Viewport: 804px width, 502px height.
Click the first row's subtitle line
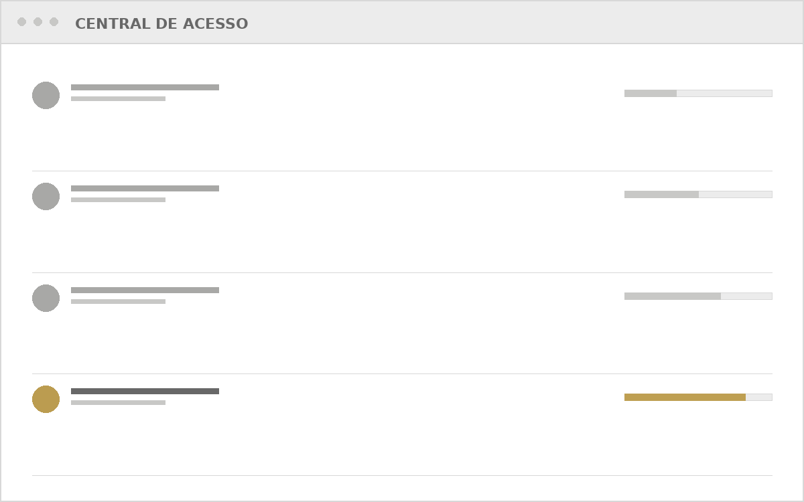point(118,98)
